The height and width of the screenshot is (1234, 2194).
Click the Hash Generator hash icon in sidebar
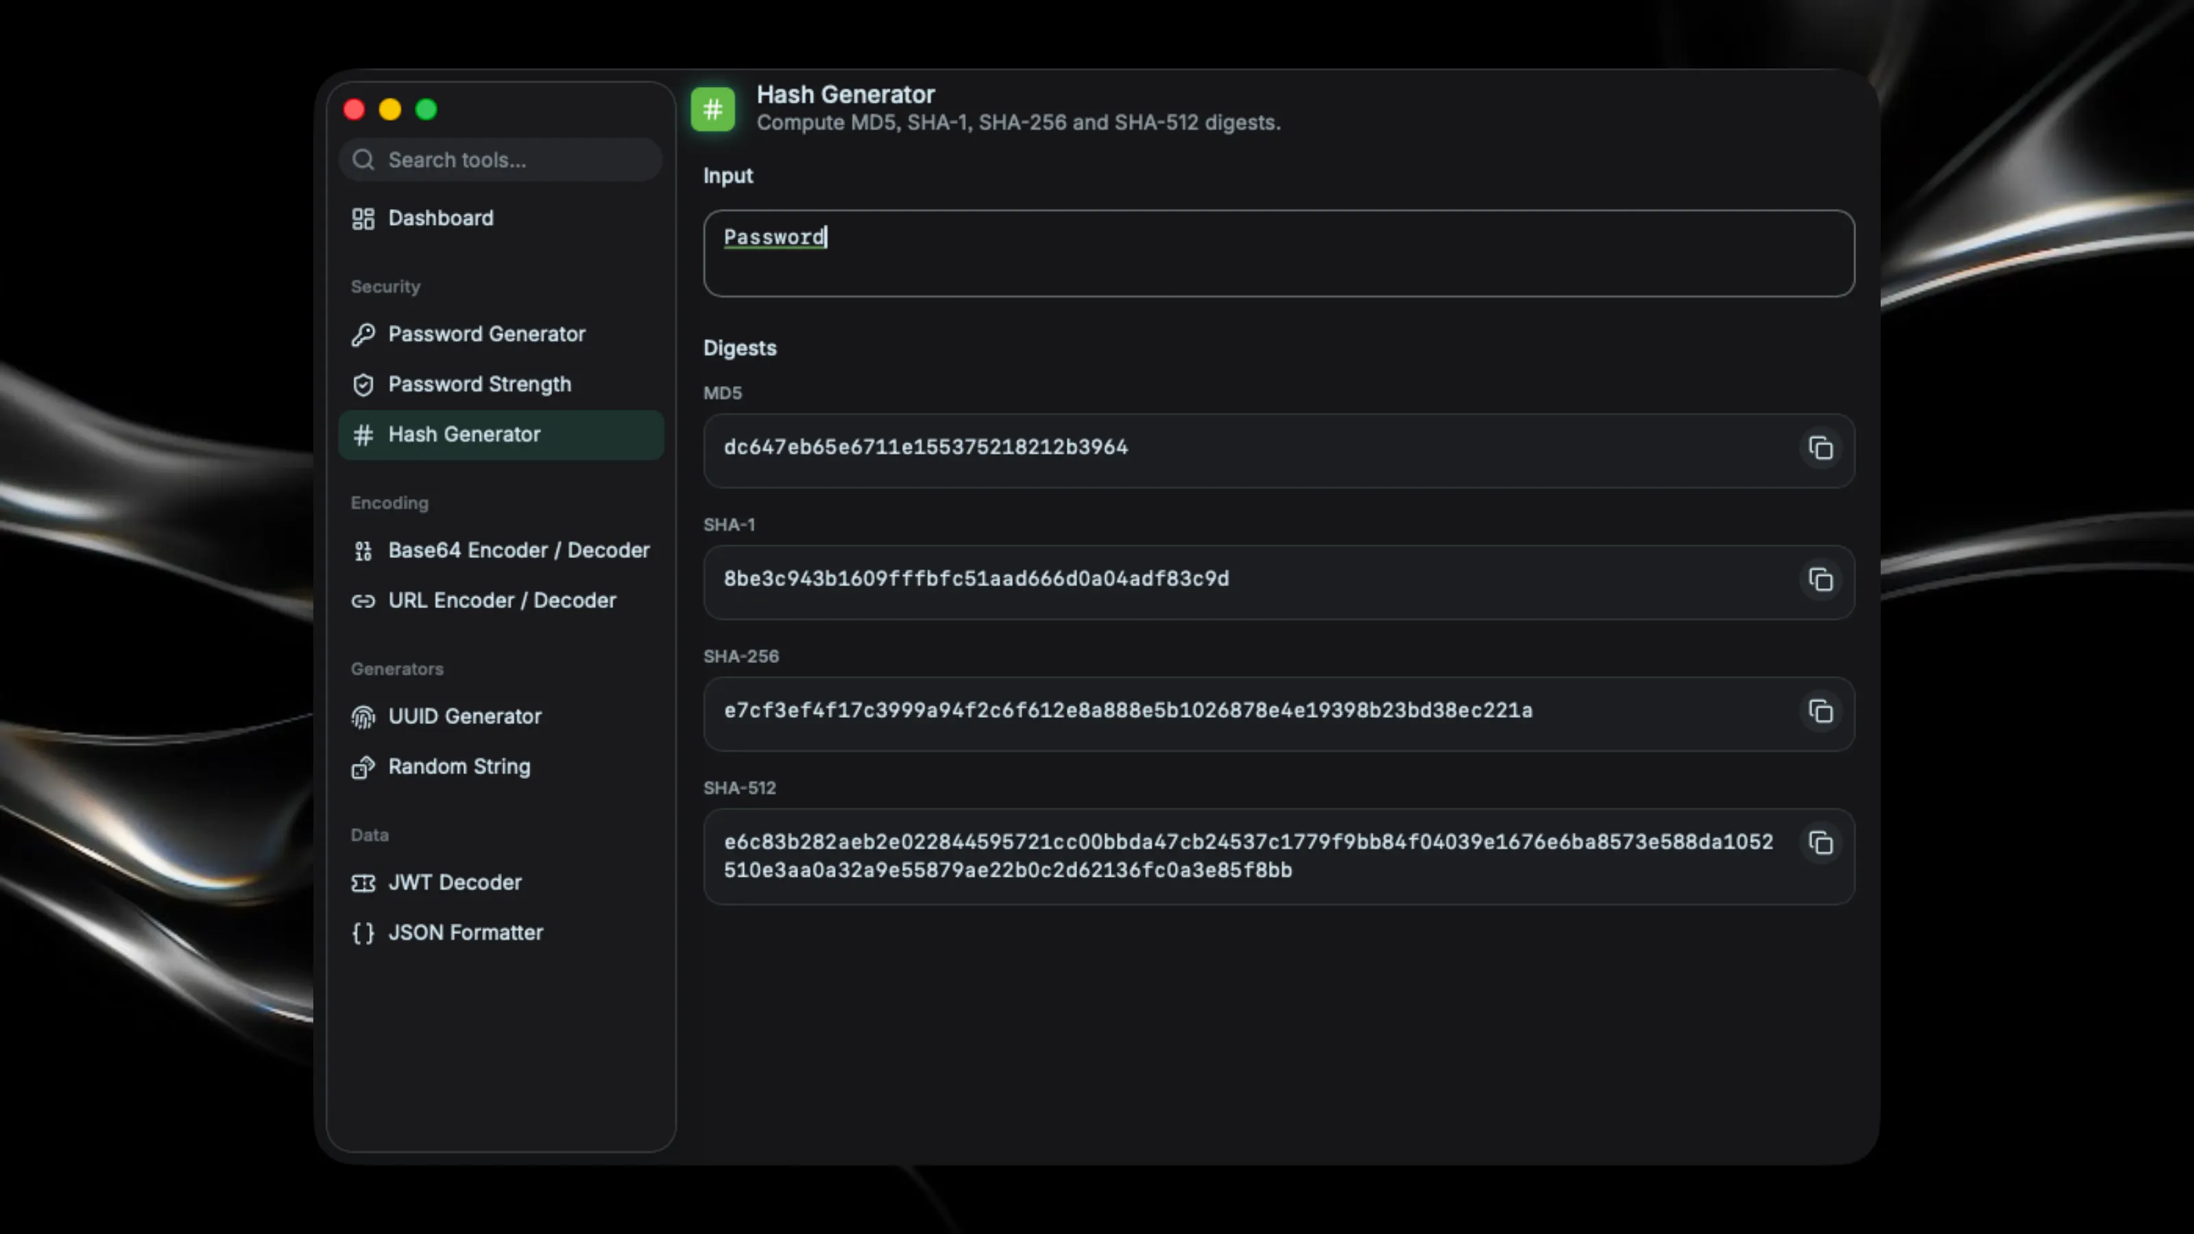point(363,435)
